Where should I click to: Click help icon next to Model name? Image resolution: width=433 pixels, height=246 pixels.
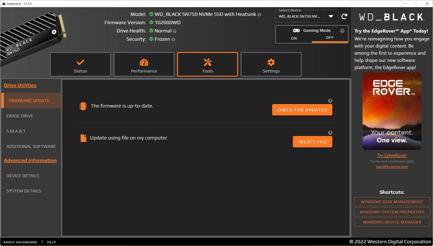point(259,14)
